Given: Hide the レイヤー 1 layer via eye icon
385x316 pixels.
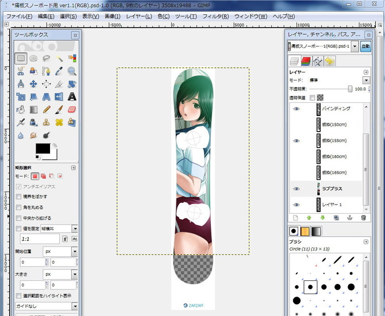Looking at the screenshot, I should tap(297, 205).
